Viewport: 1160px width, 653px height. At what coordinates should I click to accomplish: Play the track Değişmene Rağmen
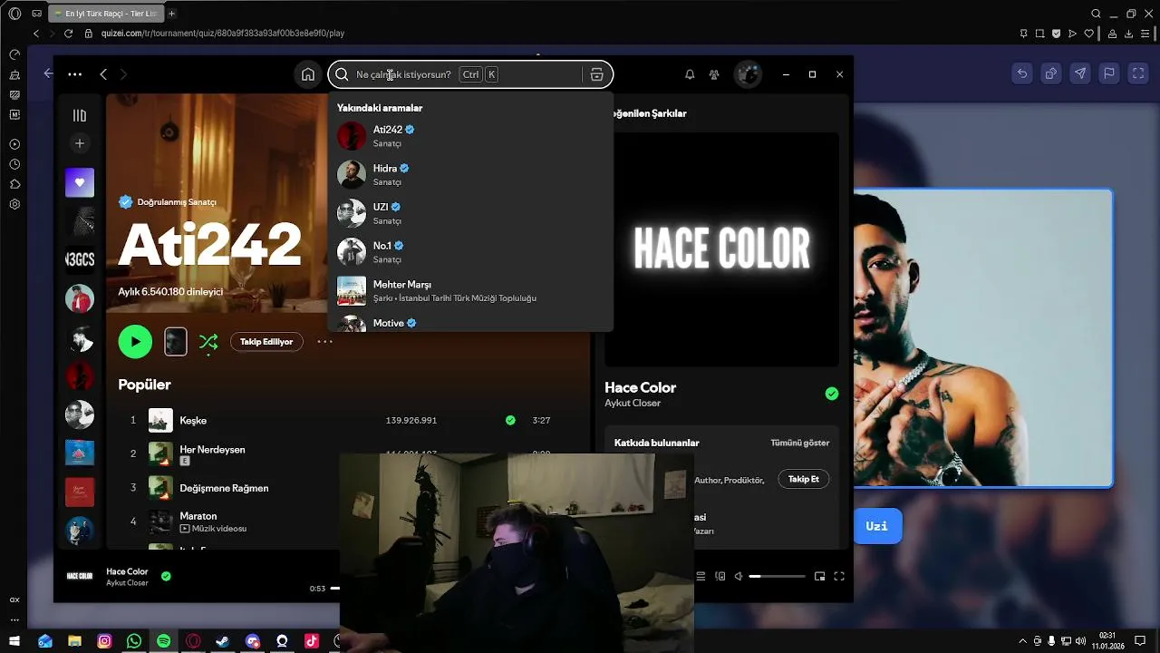[x=224, y=488]
